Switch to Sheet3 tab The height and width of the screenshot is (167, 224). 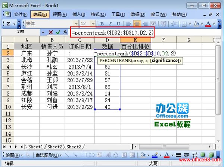point(74,147)
